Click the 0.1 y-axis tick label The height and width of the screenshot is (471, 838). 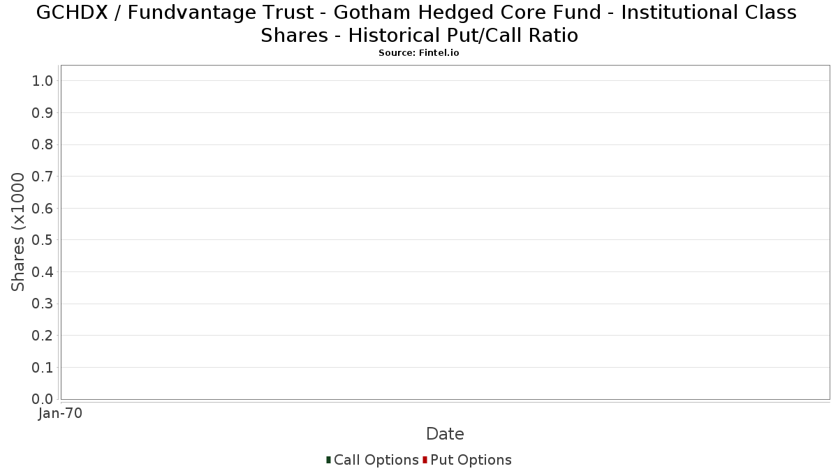pyautogui.click(x=43, y=367)
